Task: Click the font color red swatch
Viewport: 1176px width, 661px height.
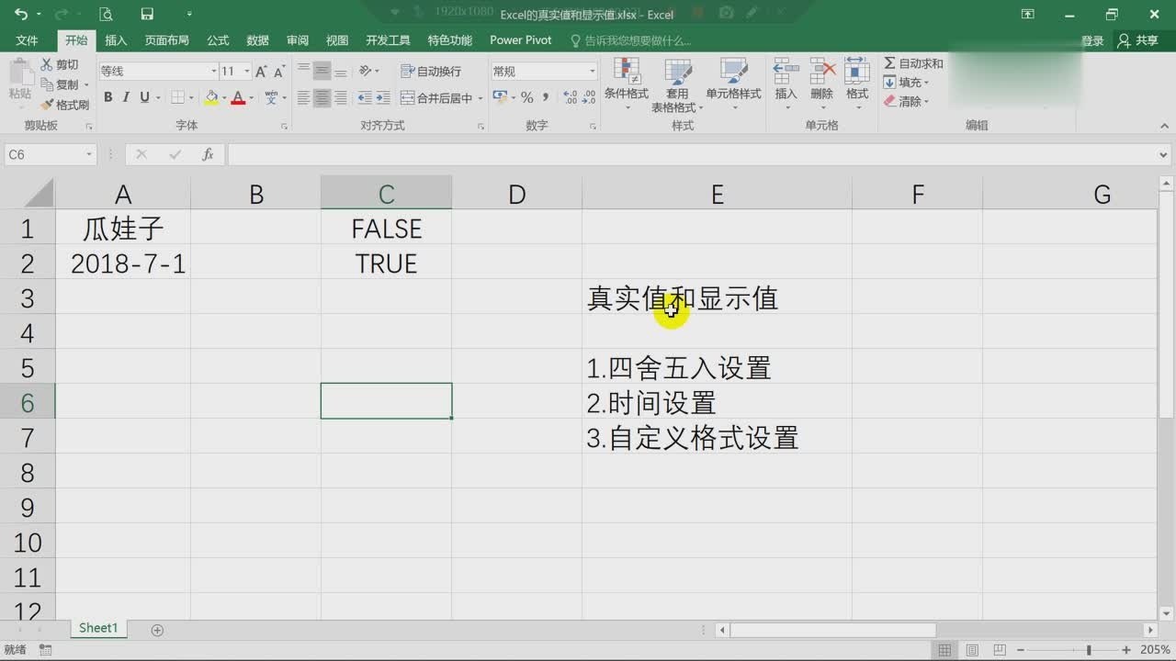Action: (238, 97)
